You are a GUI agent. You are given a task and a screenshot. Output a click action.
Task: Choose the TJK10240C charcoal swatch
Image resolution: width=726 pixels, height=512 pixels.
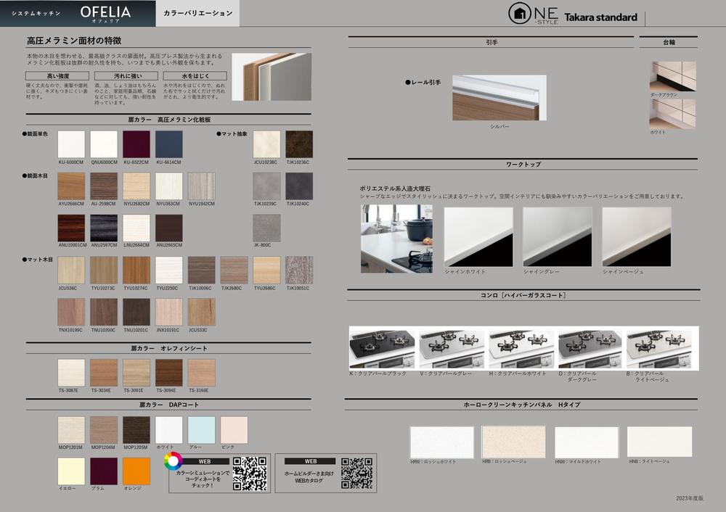coord(299,186)
